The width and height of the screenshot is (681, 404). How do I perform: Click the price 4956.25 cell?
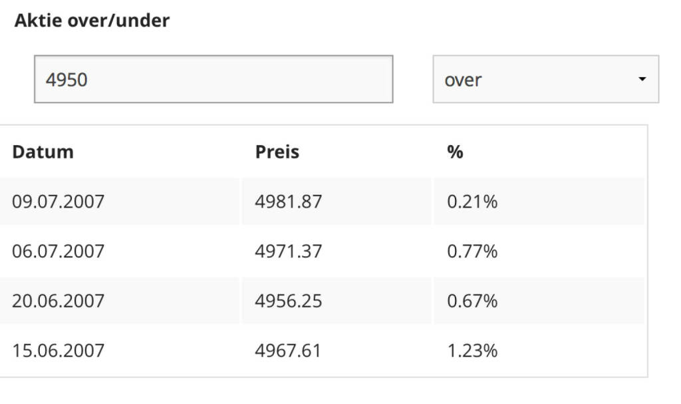point(289,301)
